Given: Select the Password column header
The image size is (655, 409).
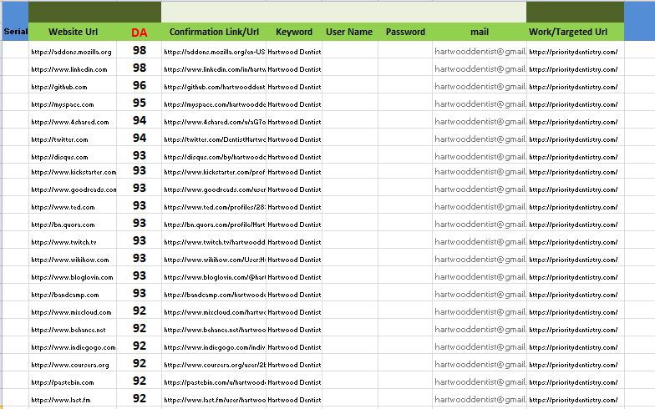Looking at the screenshot, I should (x=405, y=32).
